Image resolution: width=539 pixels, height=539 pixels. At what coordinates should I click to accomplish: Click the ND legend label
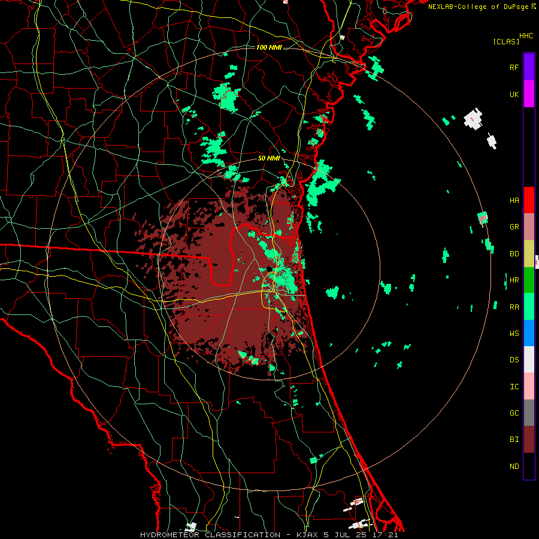pos(514,467)
